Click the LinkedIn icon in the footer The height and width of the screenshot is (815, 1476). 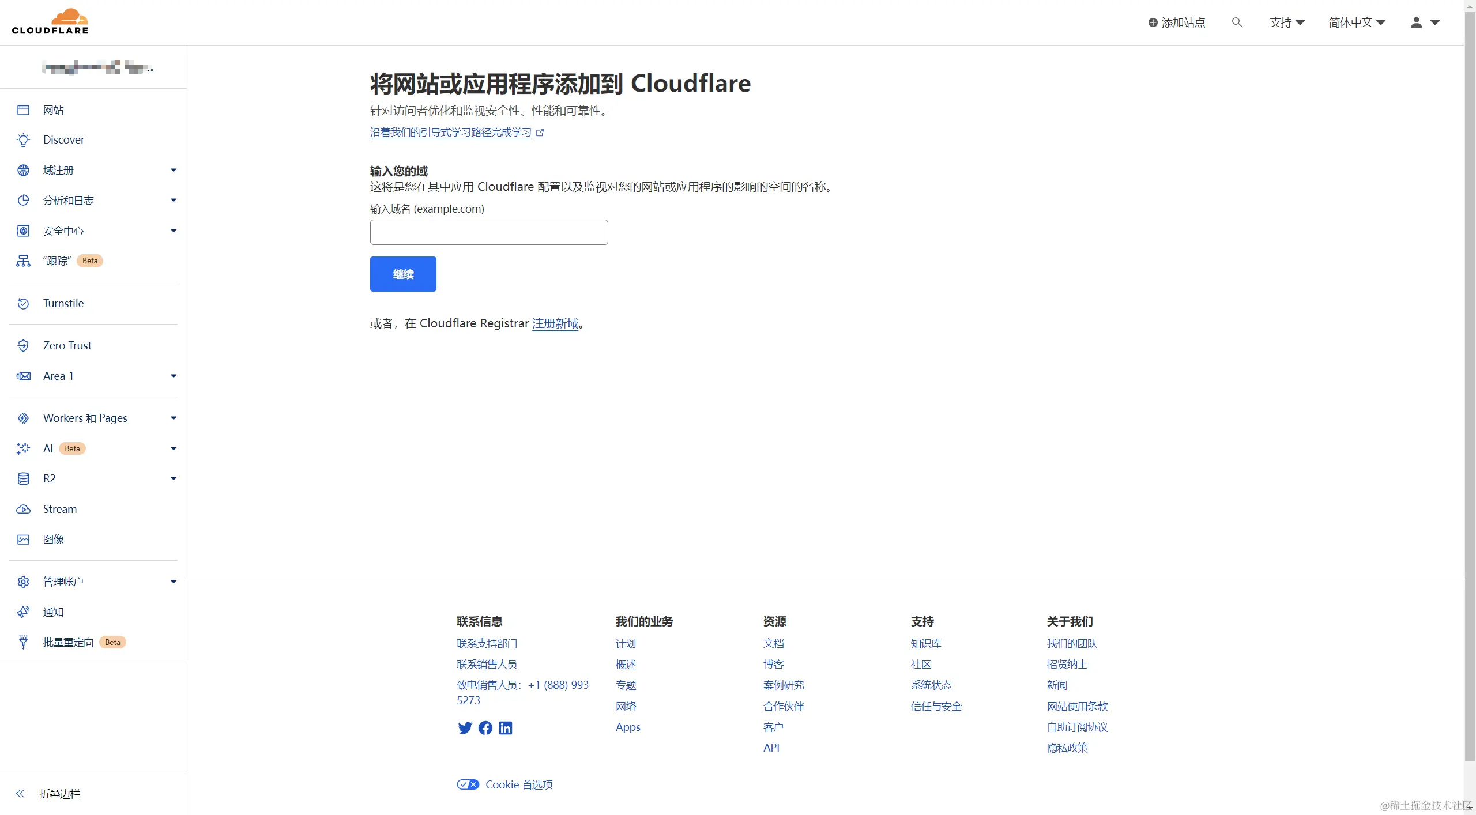point(505,728)
